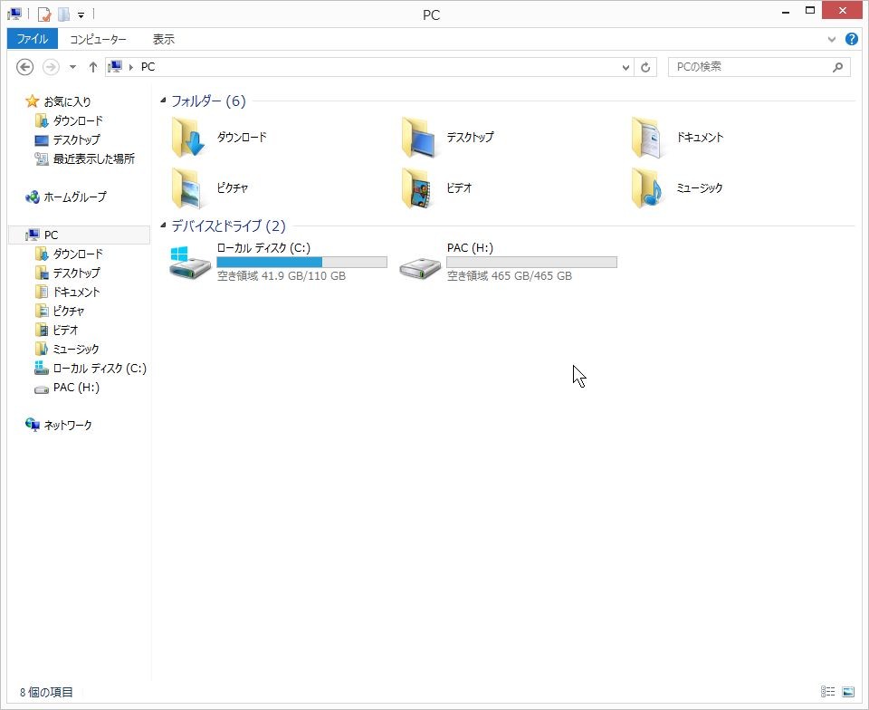Viewport: 869px width, 710px height.
Task: Select お気に入り in navigation pane
Action: [58, 101]
